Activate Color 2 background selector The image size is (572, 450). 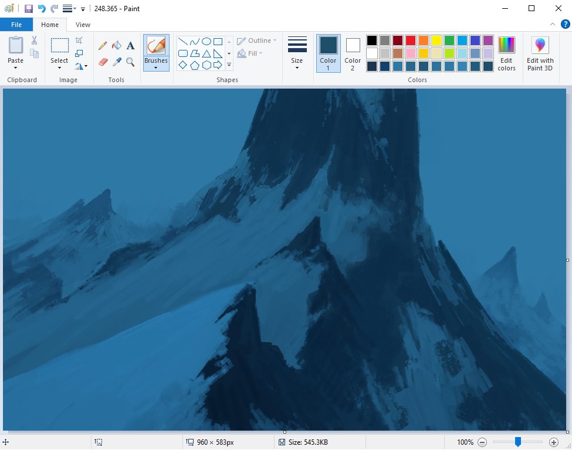[x=353, y=53]
